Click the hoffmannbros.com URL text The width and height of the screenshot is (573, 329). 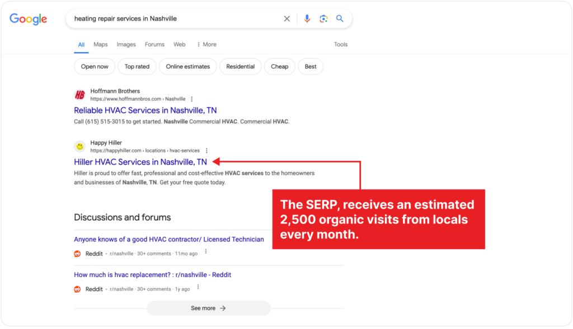click(x=138, y=99)
